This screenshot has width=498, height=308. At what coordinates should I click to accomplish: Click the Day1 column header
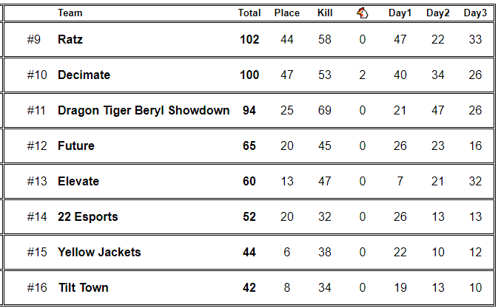[x=400, y=13]
